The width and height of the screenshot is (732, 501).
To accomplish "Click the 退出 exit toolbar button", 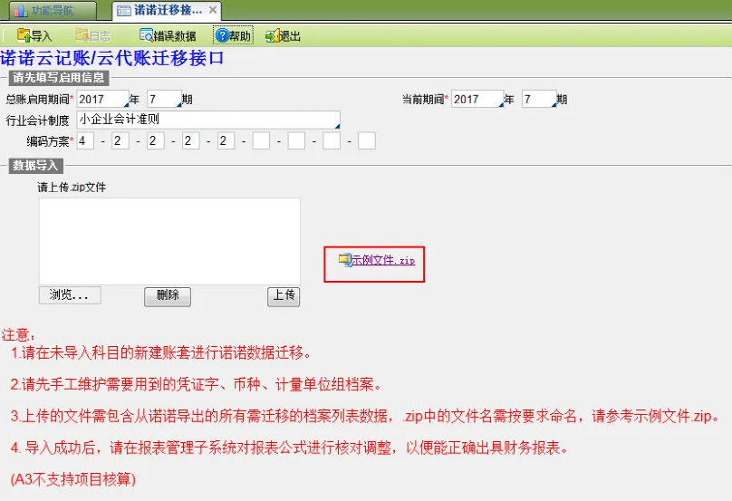I will click(x=283, y=35).
